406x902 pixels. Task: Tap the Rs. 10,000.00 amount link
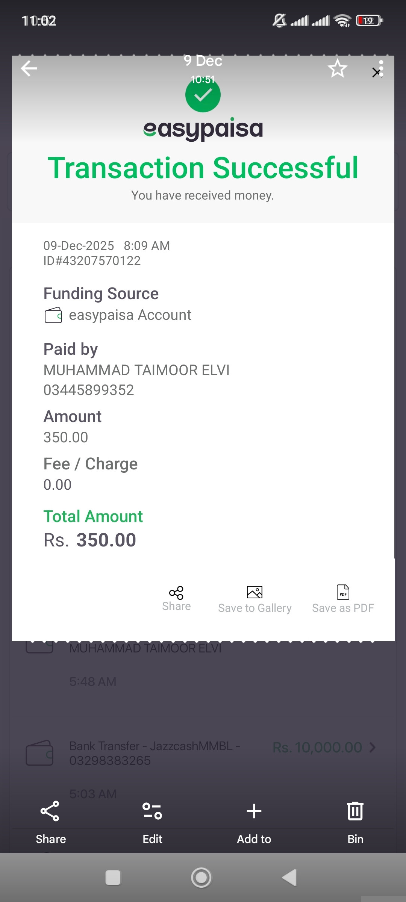pyautogui.click(x=317, y=747)
